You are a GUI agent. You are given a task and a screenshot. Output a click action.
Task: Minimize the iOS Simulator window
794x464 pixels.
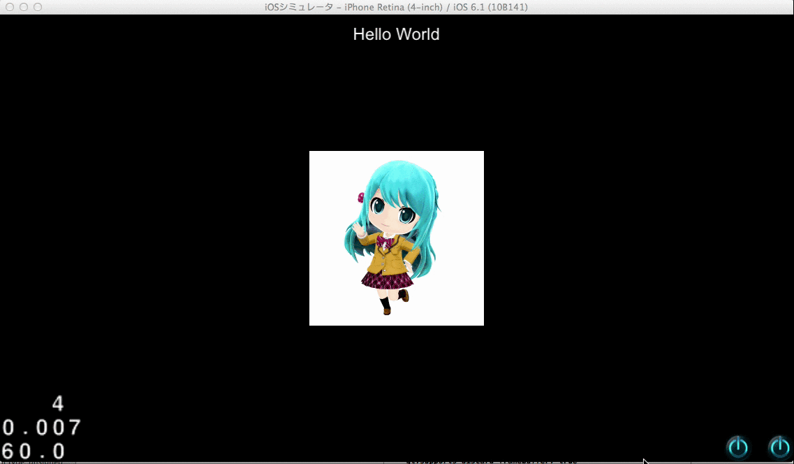point(24,7)
